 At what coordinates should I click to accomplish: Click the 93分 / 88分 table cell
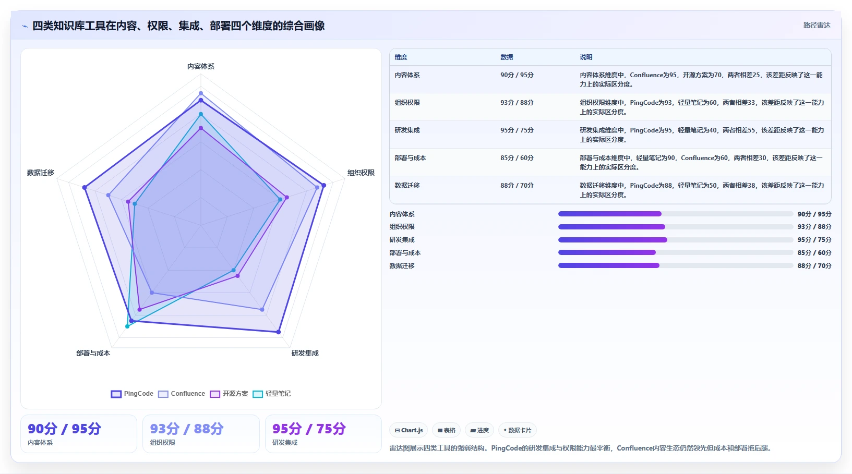517,103
